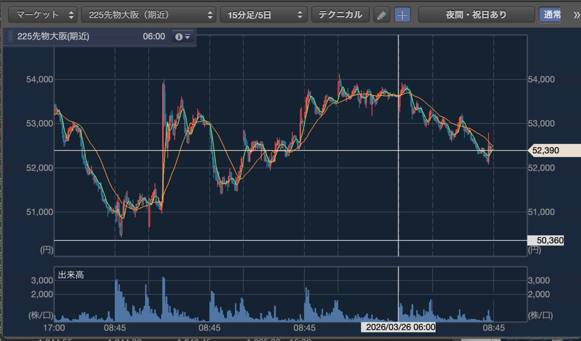Open the 225先物大阪（期近） symbol selector
This screenshot has width=581, height=341.
[x=149, y=14]
